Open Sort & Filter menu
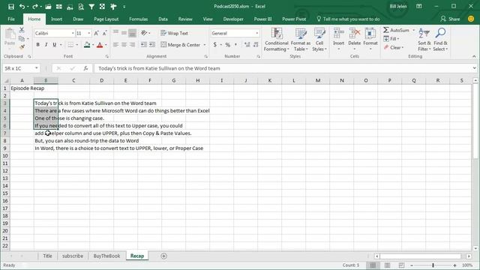The image size is (480, 270). point(424,40)
